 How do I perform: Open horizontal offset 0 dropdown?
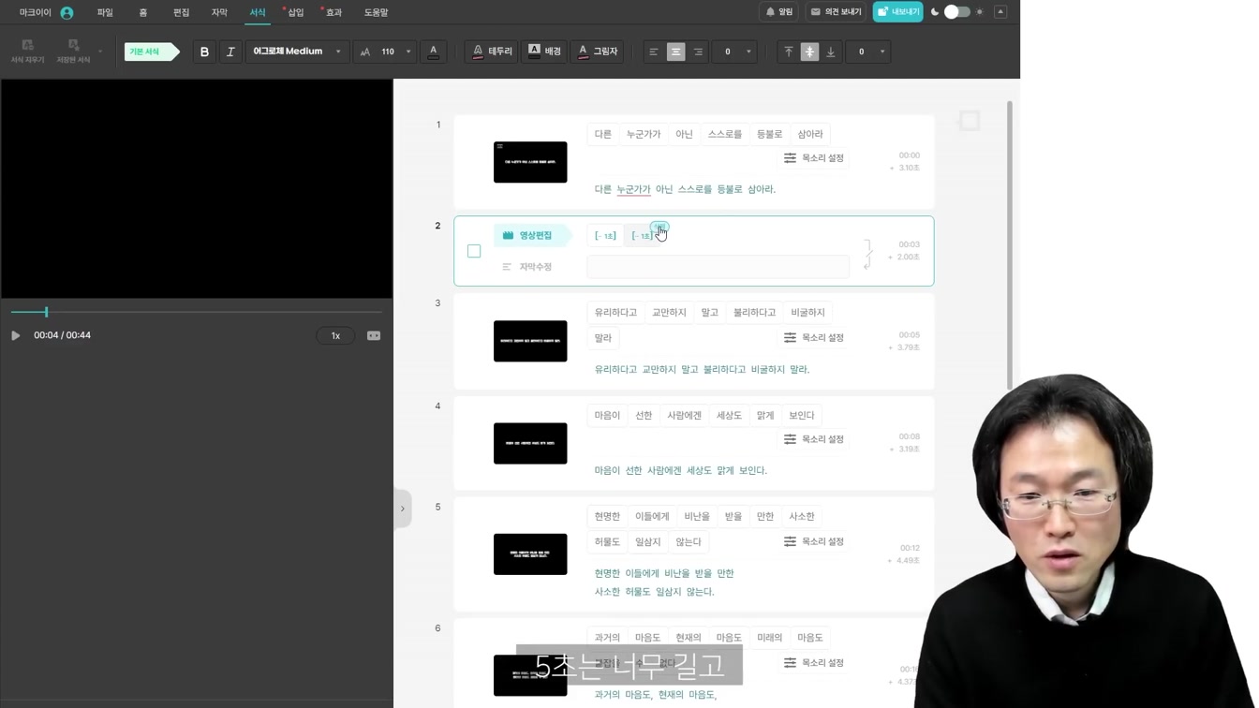(734, 52)
